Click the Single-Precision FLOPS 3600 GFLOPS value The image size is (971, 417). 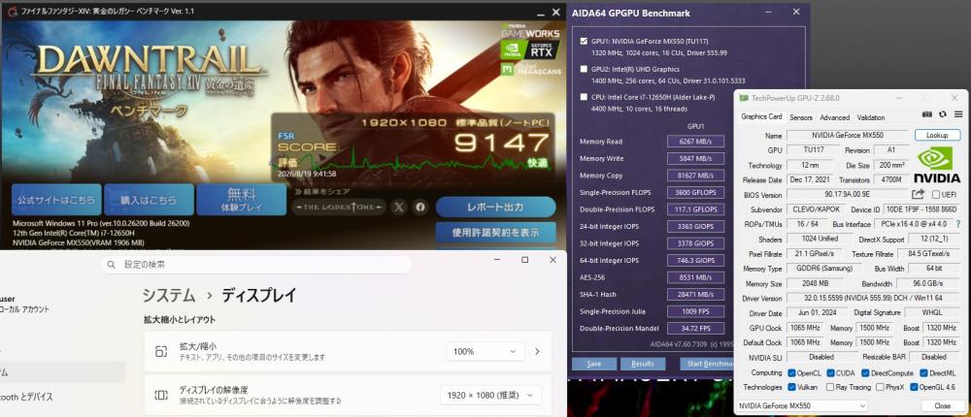click(695, 192)
